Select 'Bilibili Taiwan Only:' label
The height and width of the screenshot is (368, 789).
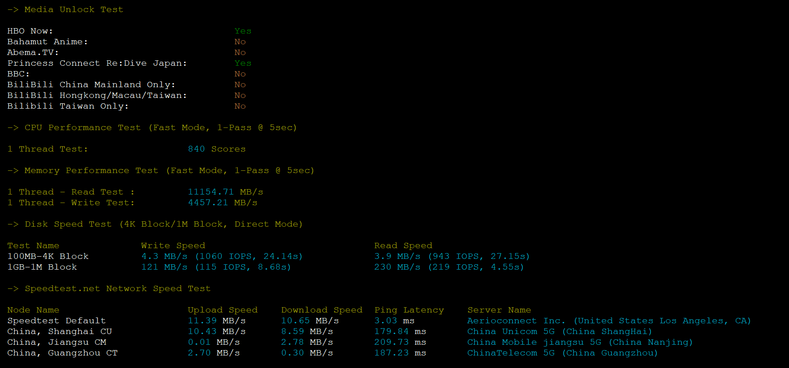click(x=68, y=106)
